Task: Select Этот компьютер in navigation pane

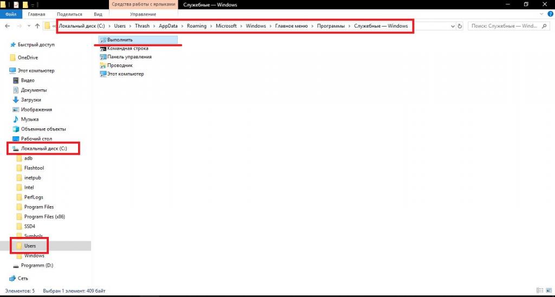Action: coord(32,71)
